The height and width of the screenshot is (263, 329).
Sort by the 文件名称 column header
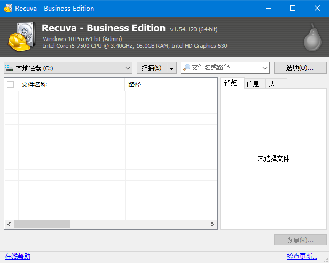click(72, 85)
